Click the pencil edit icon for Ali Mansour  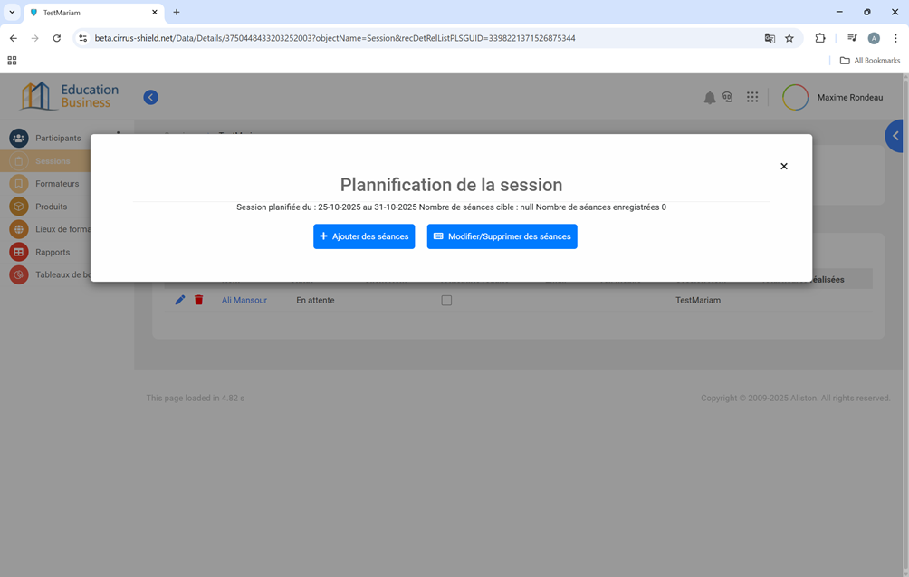(180, 300)
